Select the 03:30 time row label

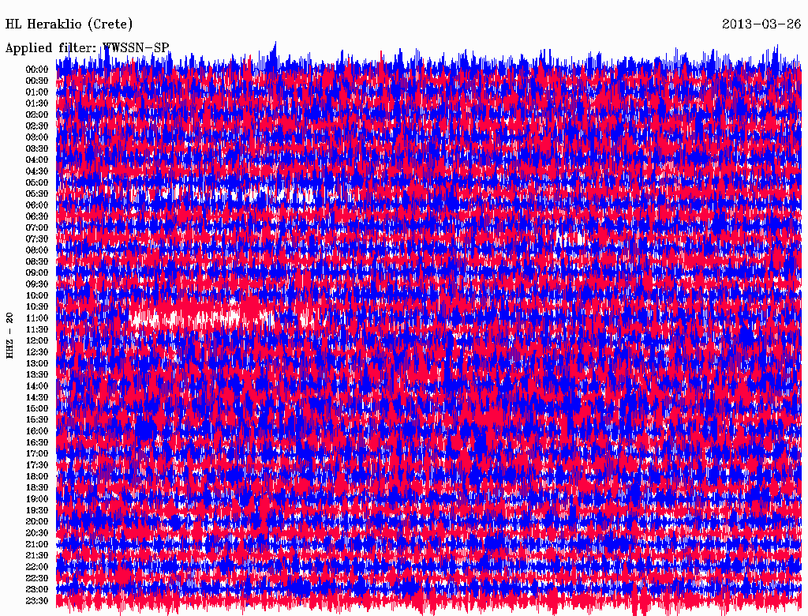pyautogui.click(x=37, y=148)
